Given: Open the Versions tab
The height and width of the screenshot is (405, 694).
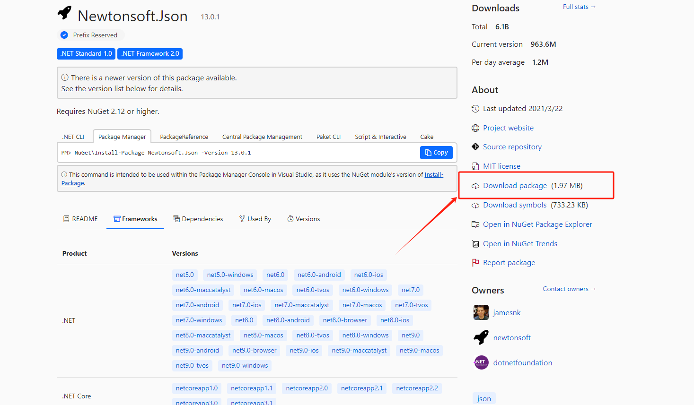Looking at the screenshot, I should (304, 219).
